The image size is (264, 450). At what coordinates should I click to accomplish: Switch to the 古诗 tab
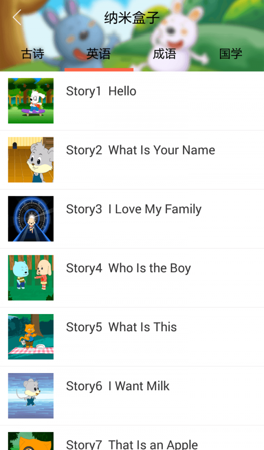pos(33,54)
